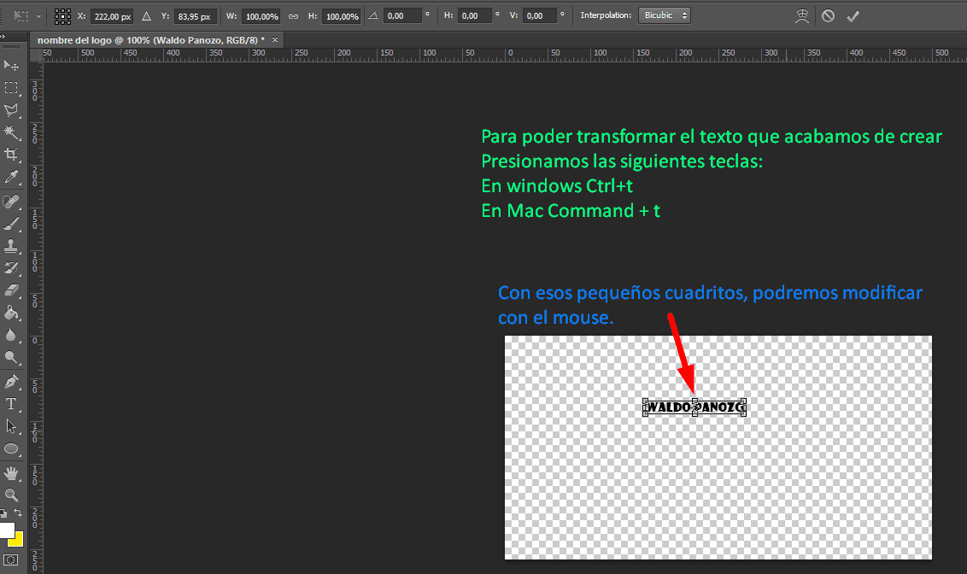
Task: Select the Clone Stamp tool
Action: pyautogui.click(x=11, y=246)
